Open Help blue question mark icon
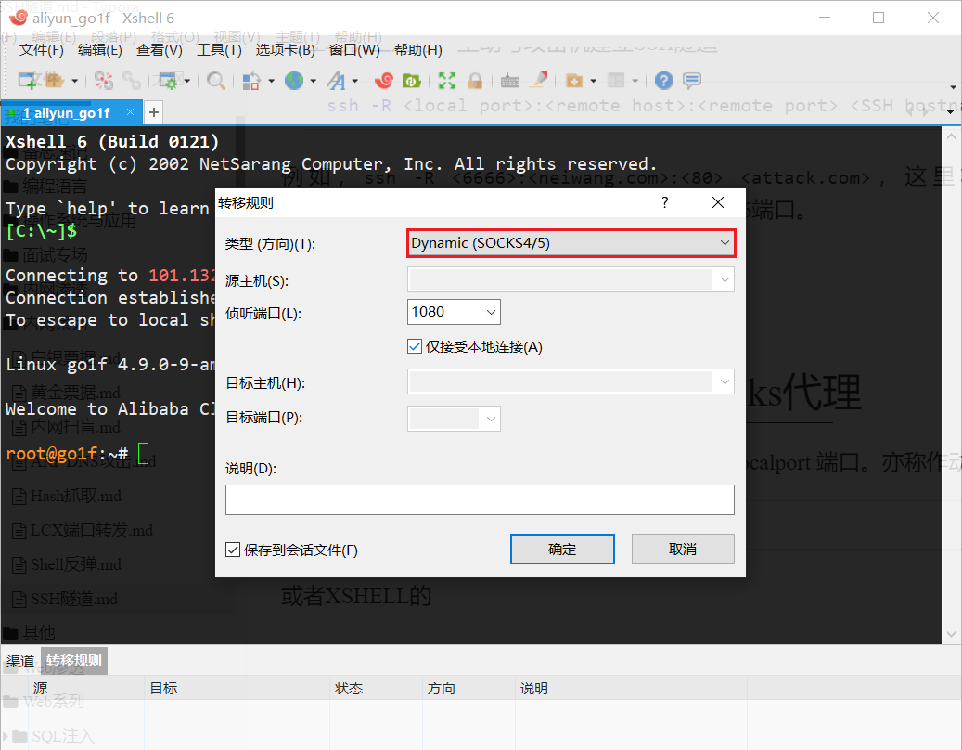 (664, 81)
